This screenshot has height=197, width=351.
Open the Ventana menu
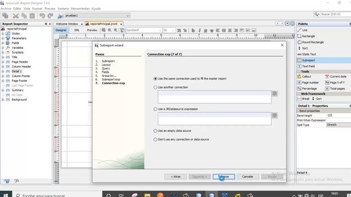click(63, 9)
